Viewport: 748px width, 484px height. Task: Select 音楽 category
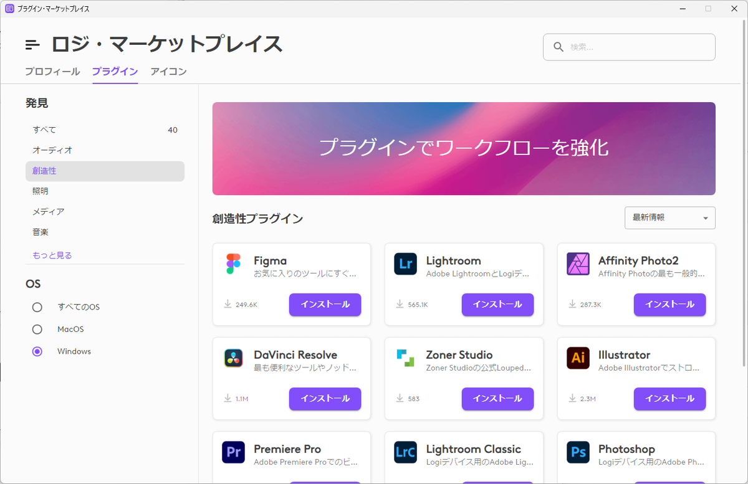[105, 232]
